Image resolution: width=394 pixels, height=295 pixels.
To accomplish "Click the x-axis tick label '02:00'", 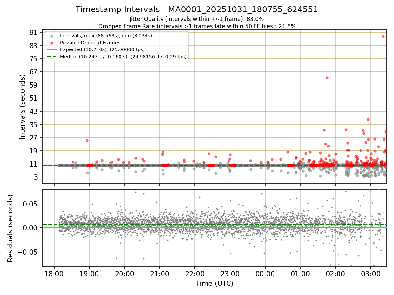I will coord(336,274).
